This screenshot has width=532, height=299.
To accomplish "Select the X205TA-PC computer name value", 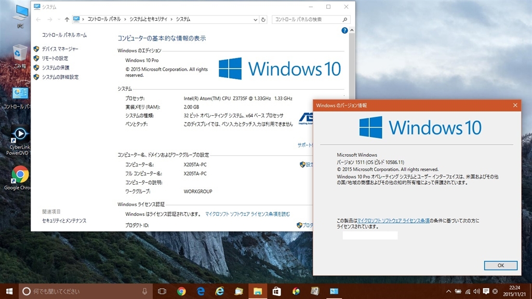I will coord(195,165).
